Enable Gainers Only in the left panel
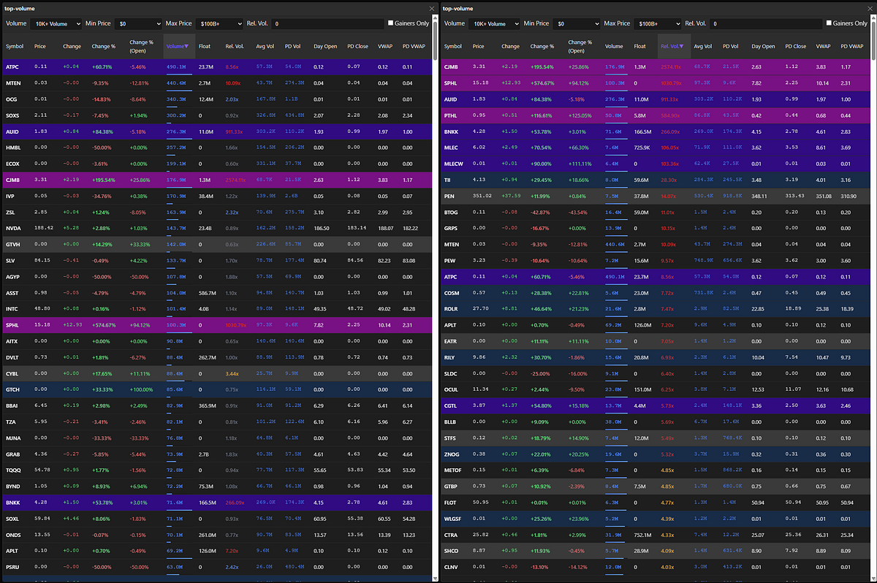 pyautogui.click(x=391, y=23)
